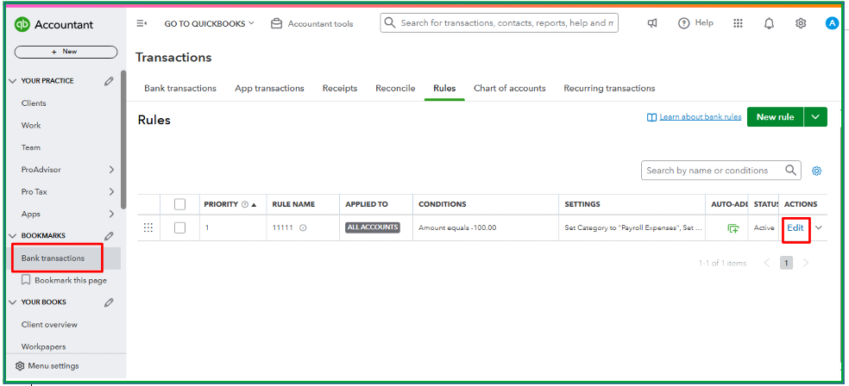Click the info icon next to 11111
Screen dimensions: 849x386
[303, 228]
